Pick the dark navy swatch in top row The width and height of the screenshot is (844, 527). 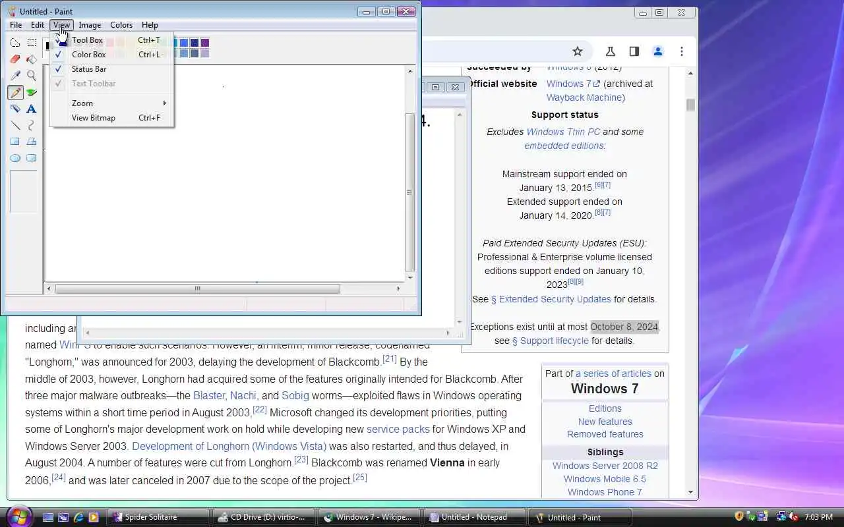[195, 43]
